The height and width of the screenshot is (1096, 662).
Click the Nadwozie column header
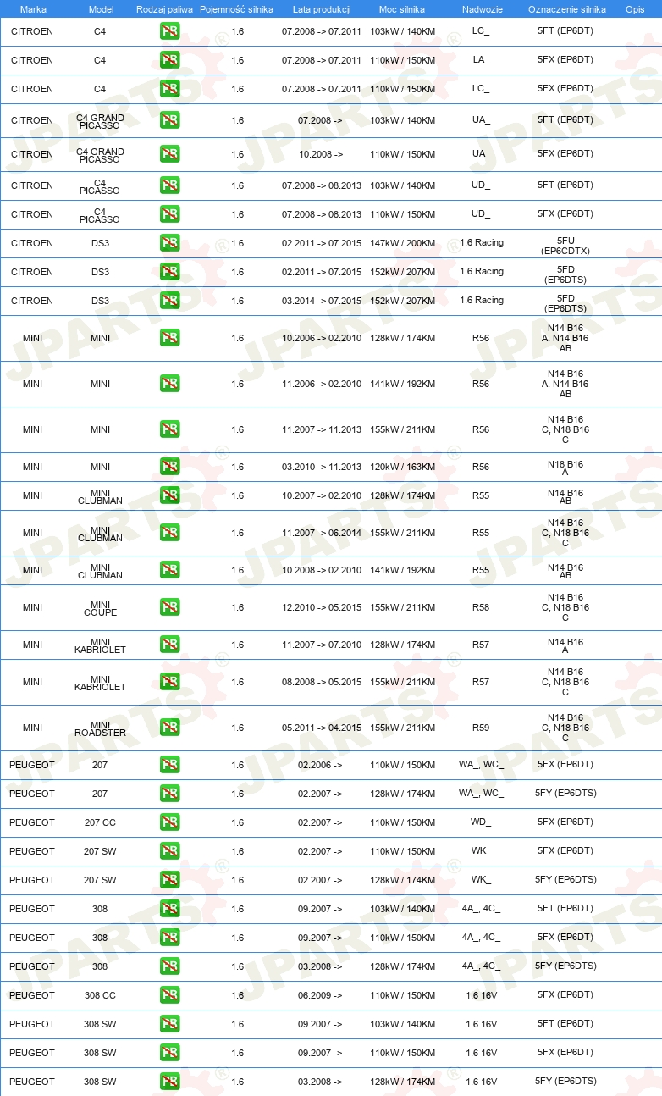point(482,9)
